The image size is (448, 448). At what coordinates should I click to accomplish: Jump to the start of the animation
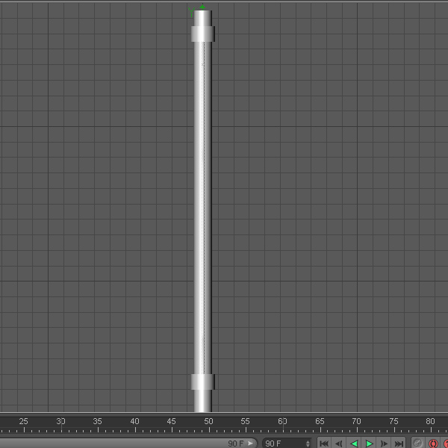324,444
